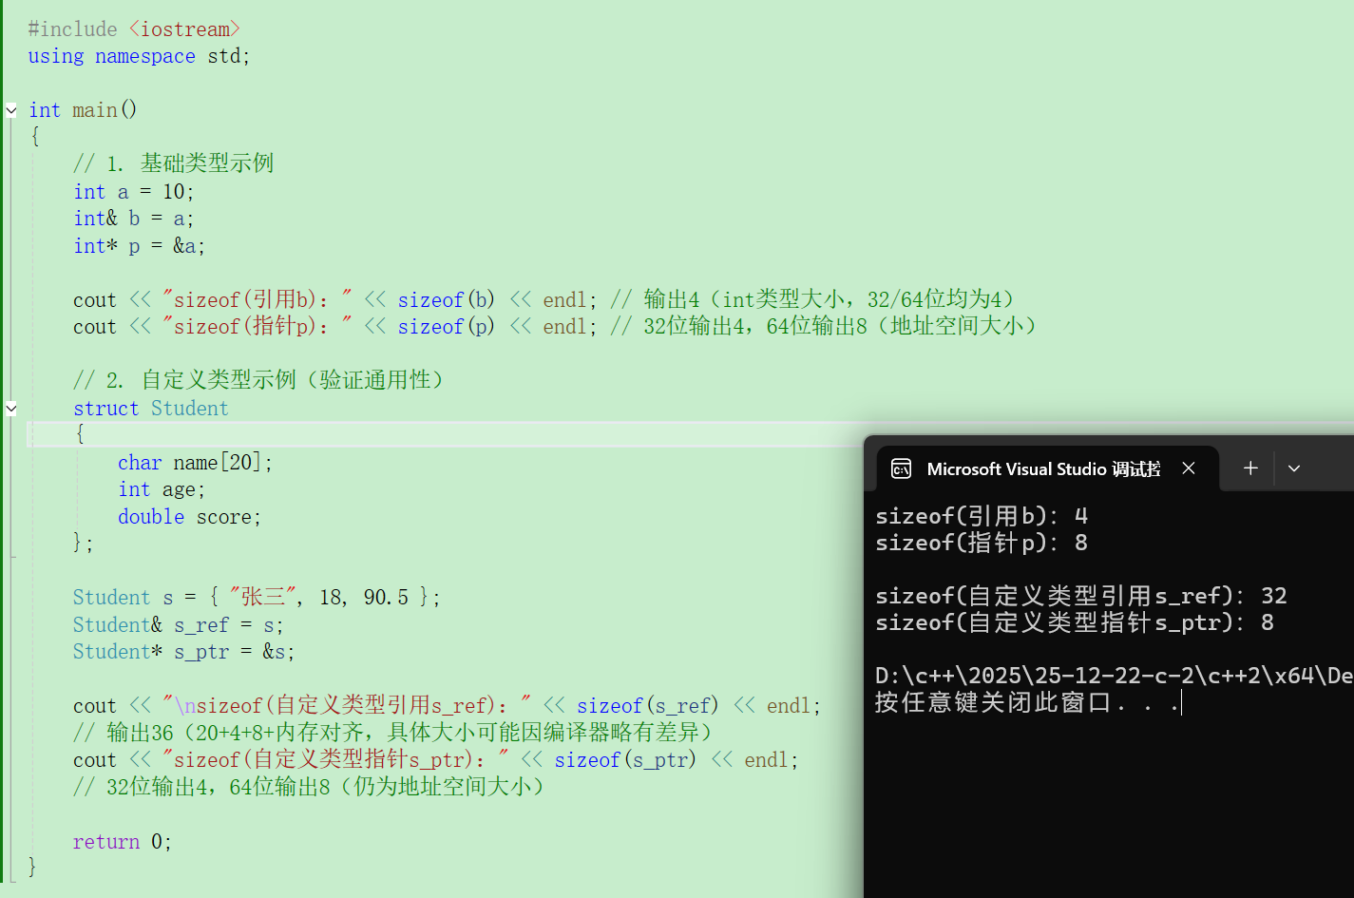Click comment '// 1. 基础类型示例'

174,163
